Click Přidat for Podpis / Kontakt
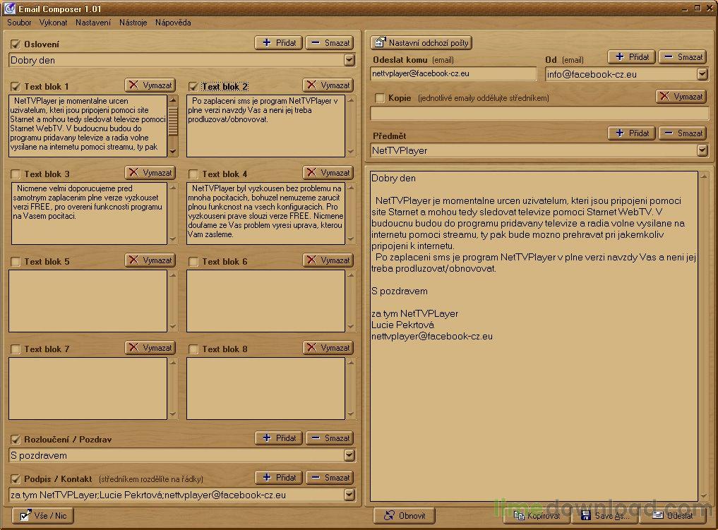The image size is (718, 530). [278, 477]
